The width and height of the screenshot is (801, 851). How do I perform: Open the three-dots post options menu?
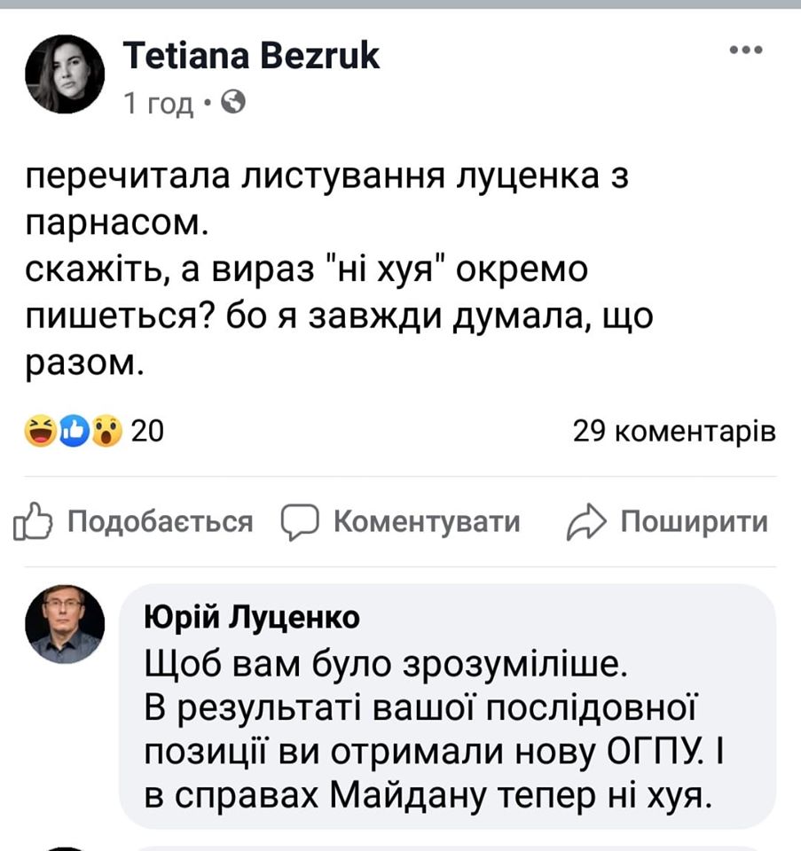[x=745, y=51]
